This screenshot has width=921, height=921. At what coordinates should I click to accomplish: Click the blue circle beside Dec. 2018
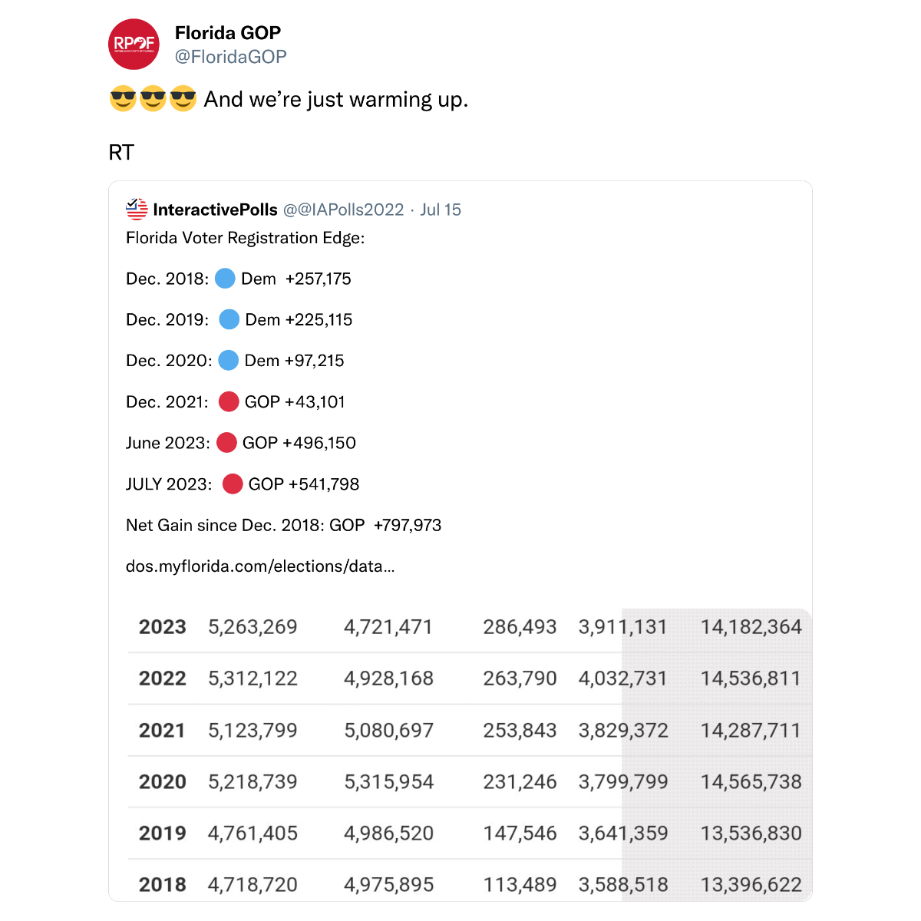click(x=225, y=279)
